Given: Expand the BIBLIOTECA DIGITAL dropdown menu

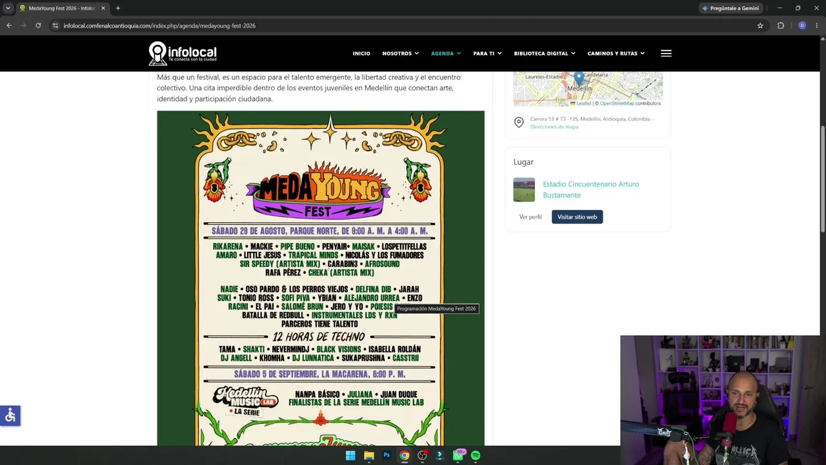Looking at the screenshot, I should 545,54.
